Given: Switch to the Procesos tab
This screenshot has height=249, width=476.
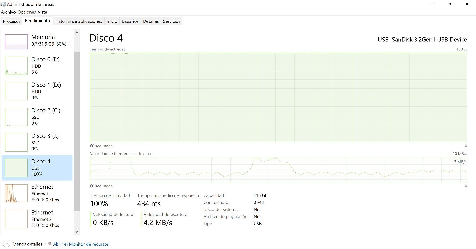Looking at the screenshot, I should [12, 21].
